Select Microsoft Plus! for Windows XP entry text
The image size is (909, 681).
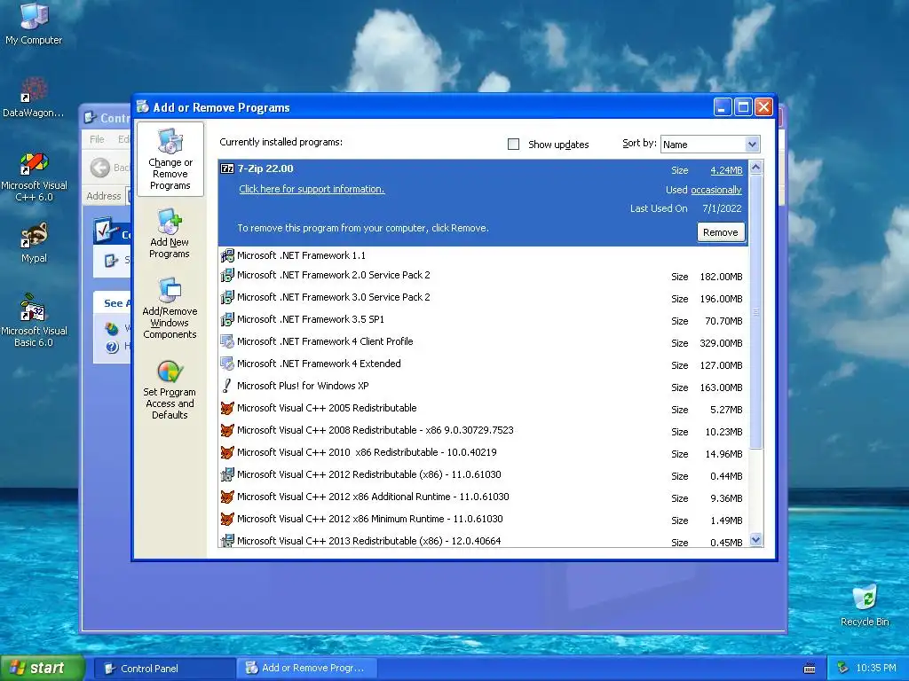[303, 386]
